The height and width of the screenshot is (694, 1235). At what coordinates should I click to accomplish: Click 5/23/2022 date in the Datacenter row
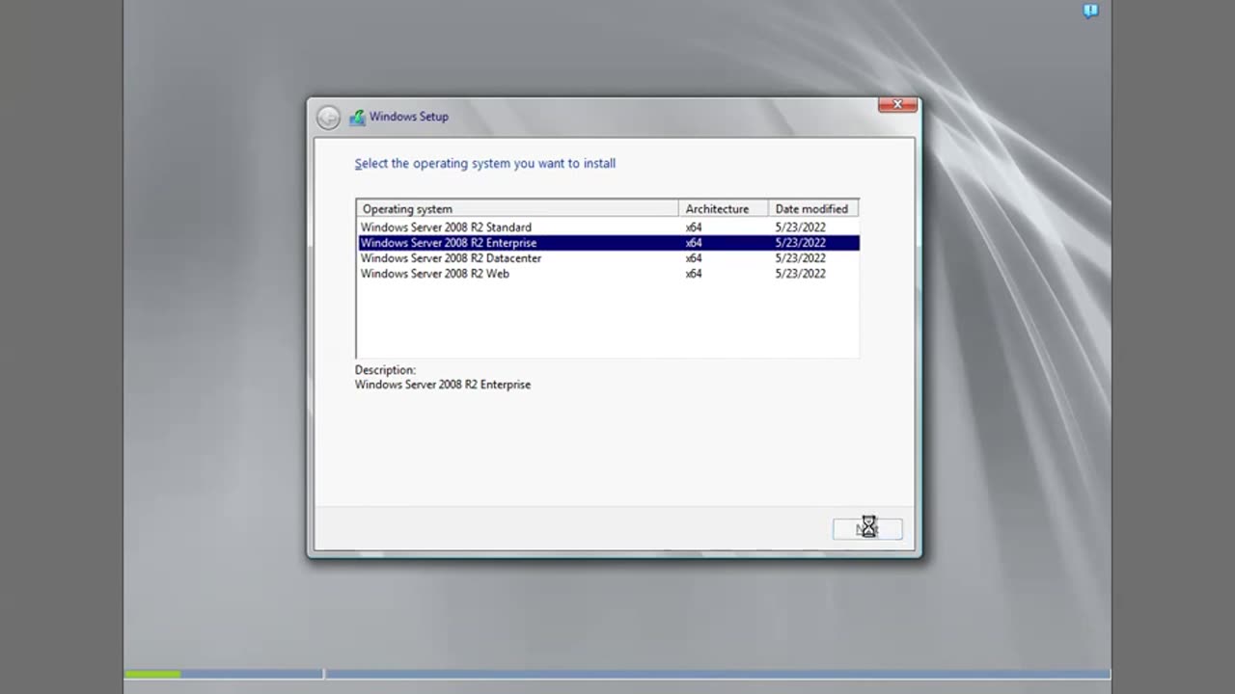pyautogui.click(x=800, y=258)
